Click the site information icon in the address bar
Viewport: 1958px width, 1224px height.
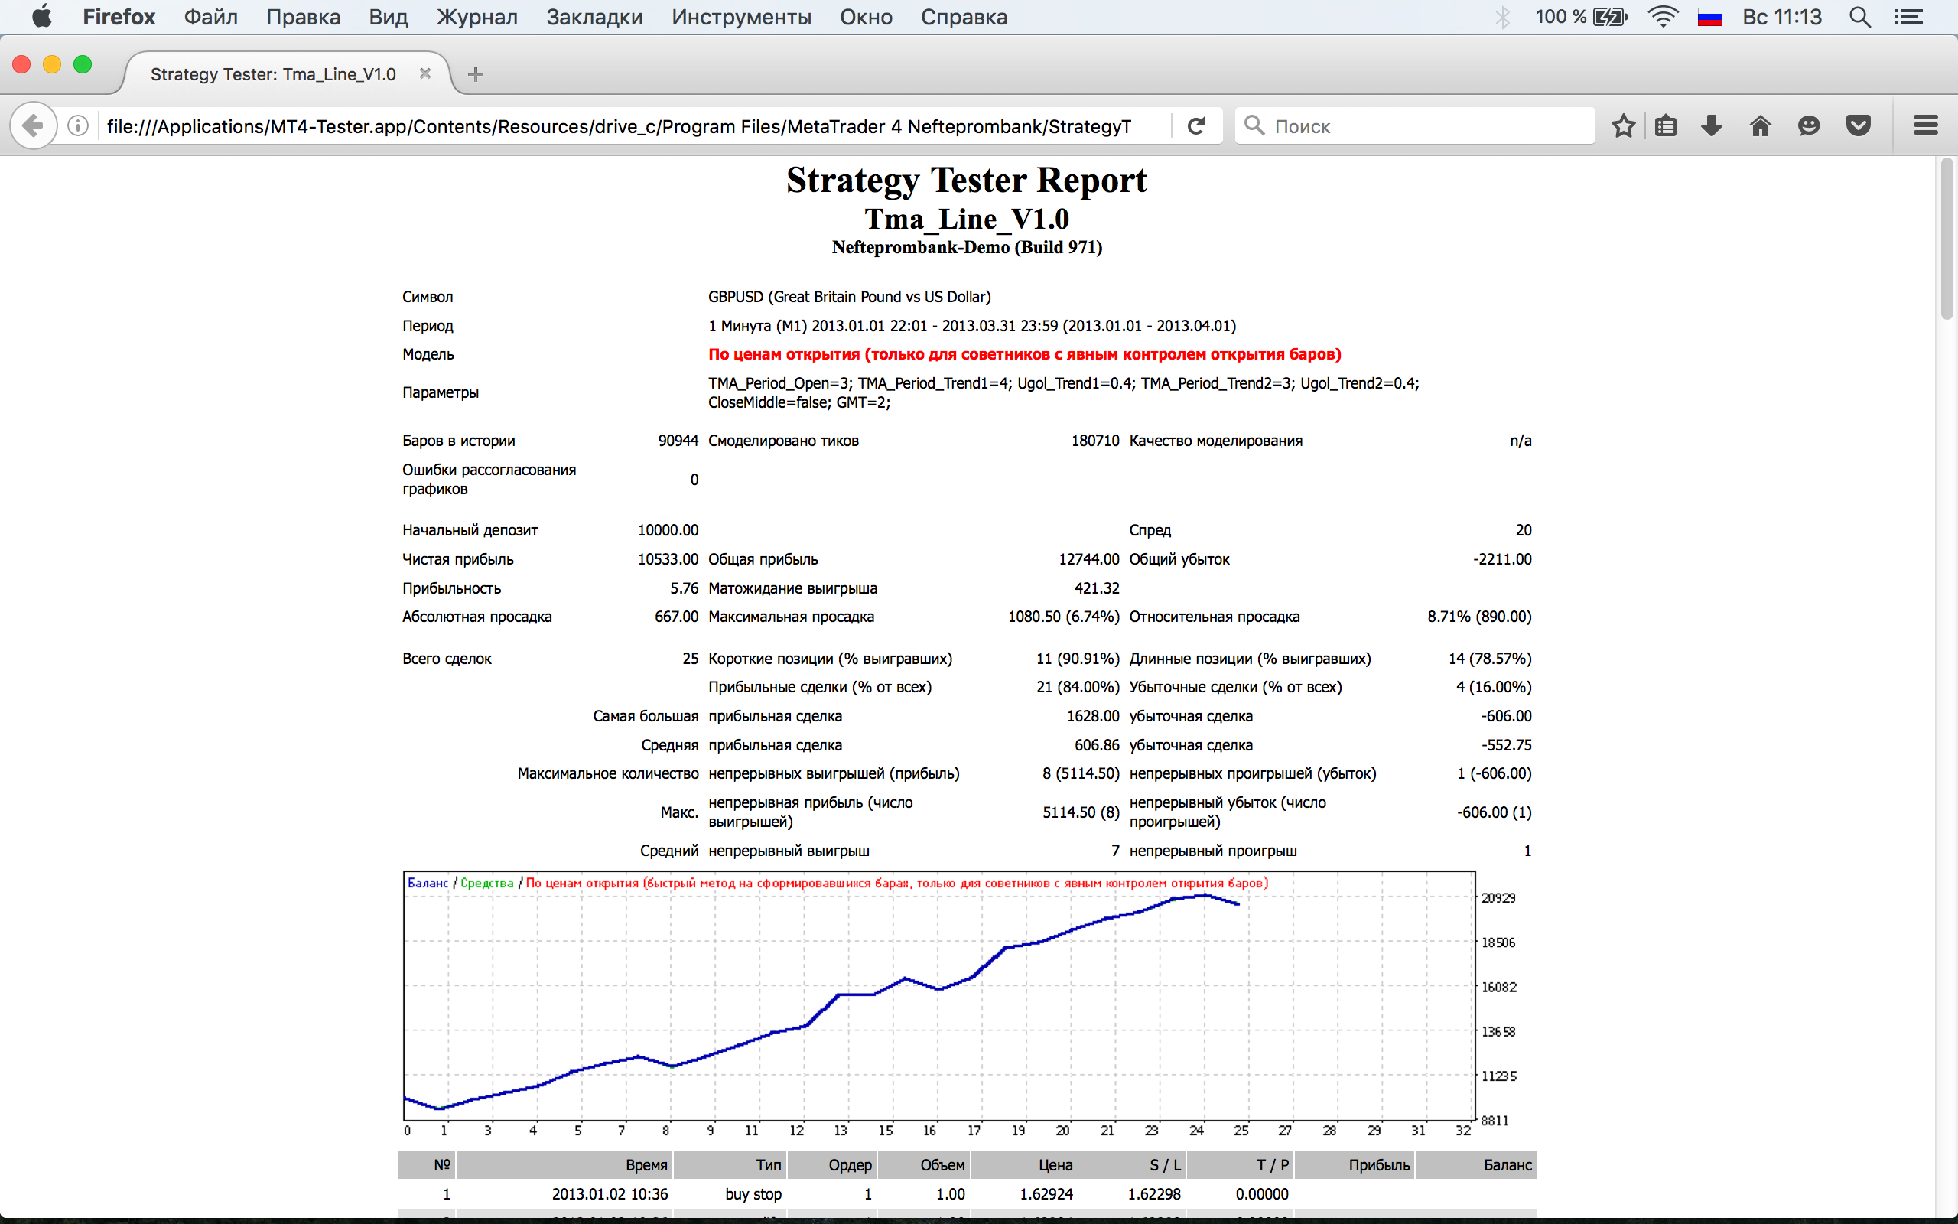[78, 125]
